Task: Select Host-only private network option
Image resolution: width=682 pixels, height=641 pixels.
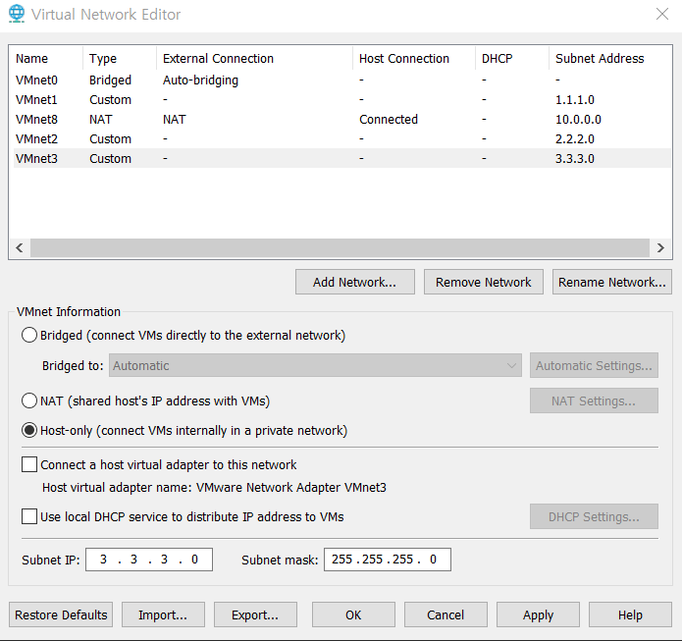Action: [x=29, y=430]
